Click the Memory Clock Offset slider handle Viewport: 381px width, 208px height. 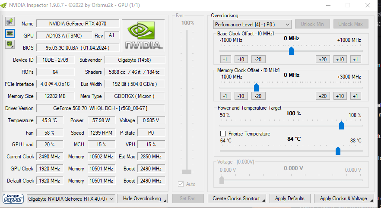point(256,87)
